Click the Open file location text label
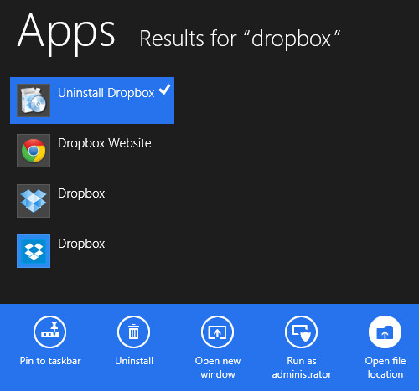This screenshot has width=419, height=391. click(x=385, y=368)
